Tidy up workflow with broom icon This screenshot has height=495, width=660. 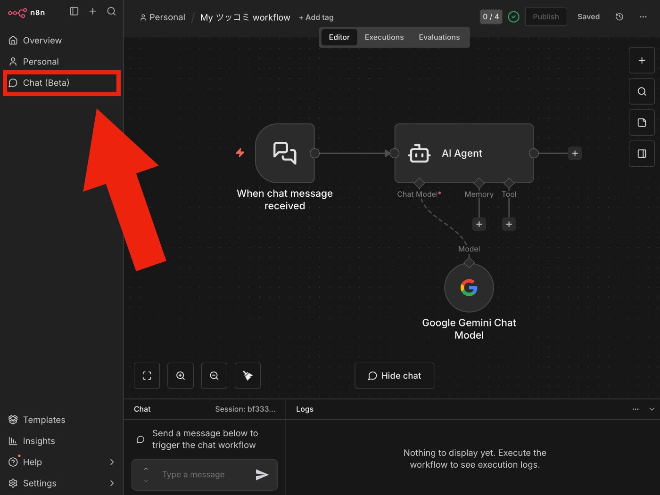coord(247,375)
